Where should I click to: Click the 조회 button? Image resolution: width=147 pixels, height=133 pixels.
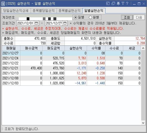point(127,17)
